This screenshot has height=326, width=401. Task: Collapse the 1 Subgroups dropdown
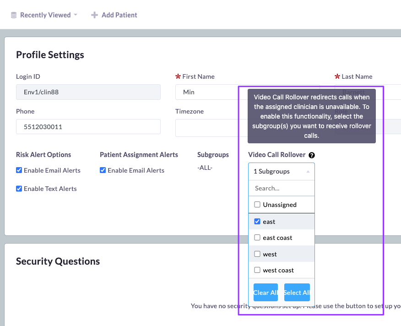point(281,171)
